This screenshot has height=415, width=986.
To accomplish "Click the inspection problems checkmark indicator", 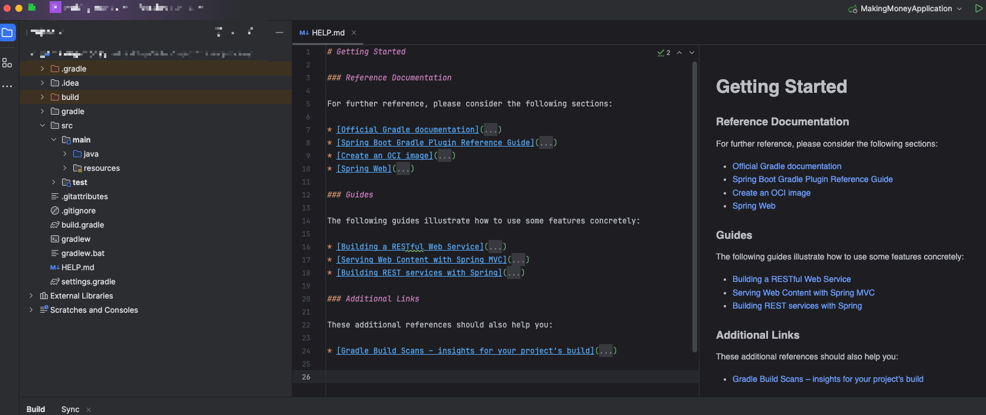I will 663,53.
